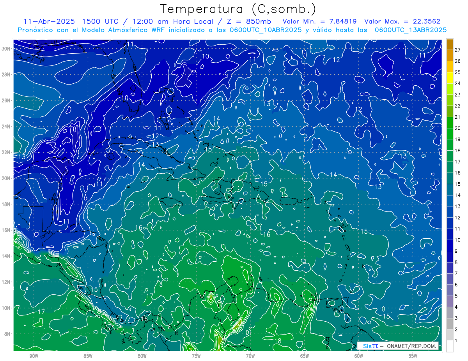468x361 pixels.
Task: Click the colorbar scale number 26
Action: pos(458,61)
